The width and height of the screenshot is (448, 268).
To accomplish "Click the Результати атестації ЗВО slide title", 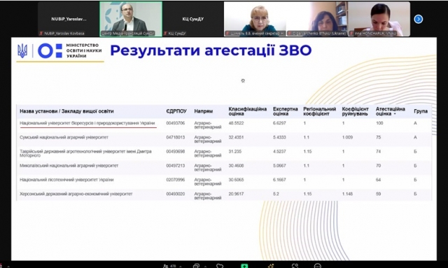I will pyautogui.click(x=211, y=50).
